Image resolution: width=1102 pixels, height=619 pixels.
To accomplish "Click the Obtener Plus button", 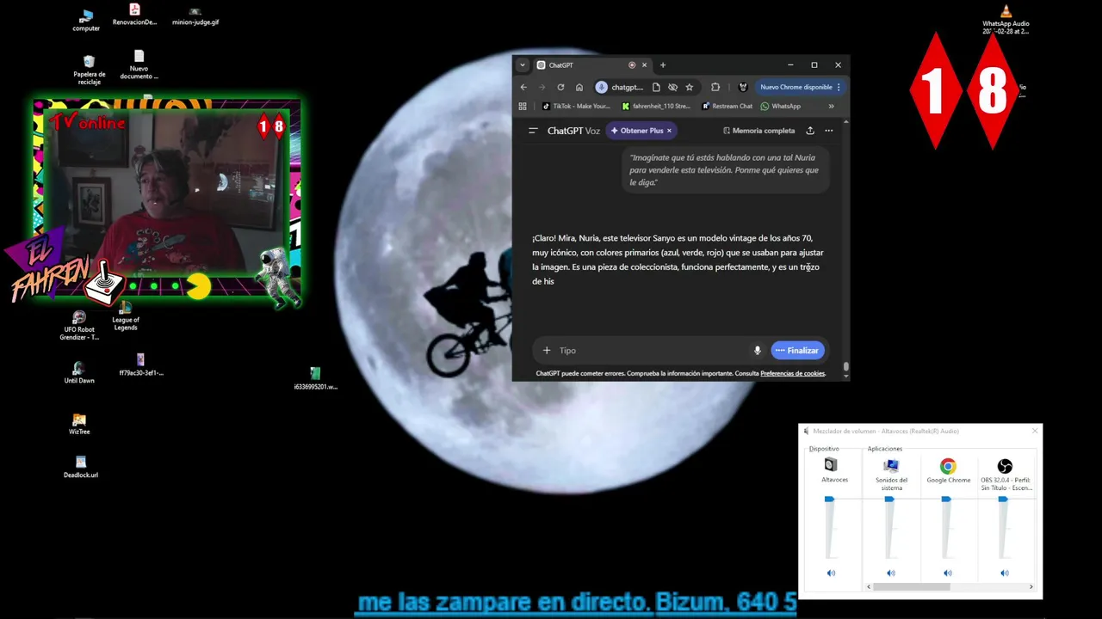I will pyautogui.click(x=641, y=131).
